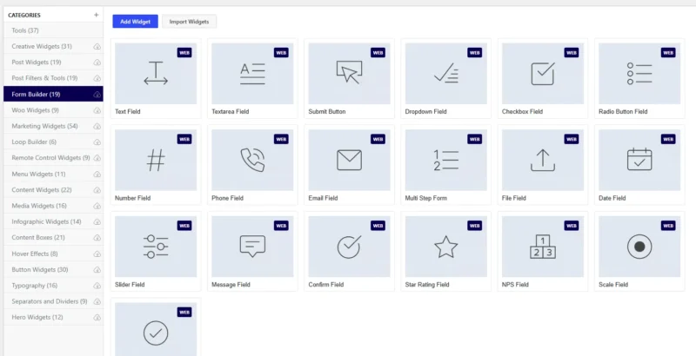Click the "NPS Field" label text
Image resolution: width=696 pixels, height=356 pixels.
[515, 285]
